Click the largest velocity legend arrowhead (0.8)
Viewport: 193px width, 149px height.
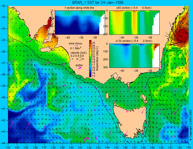[x=82, y=59]
